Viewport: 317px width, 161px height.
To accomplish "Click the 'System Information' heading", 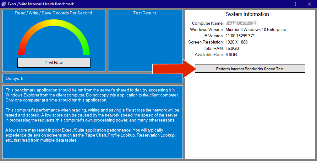I will coord(247,14).
